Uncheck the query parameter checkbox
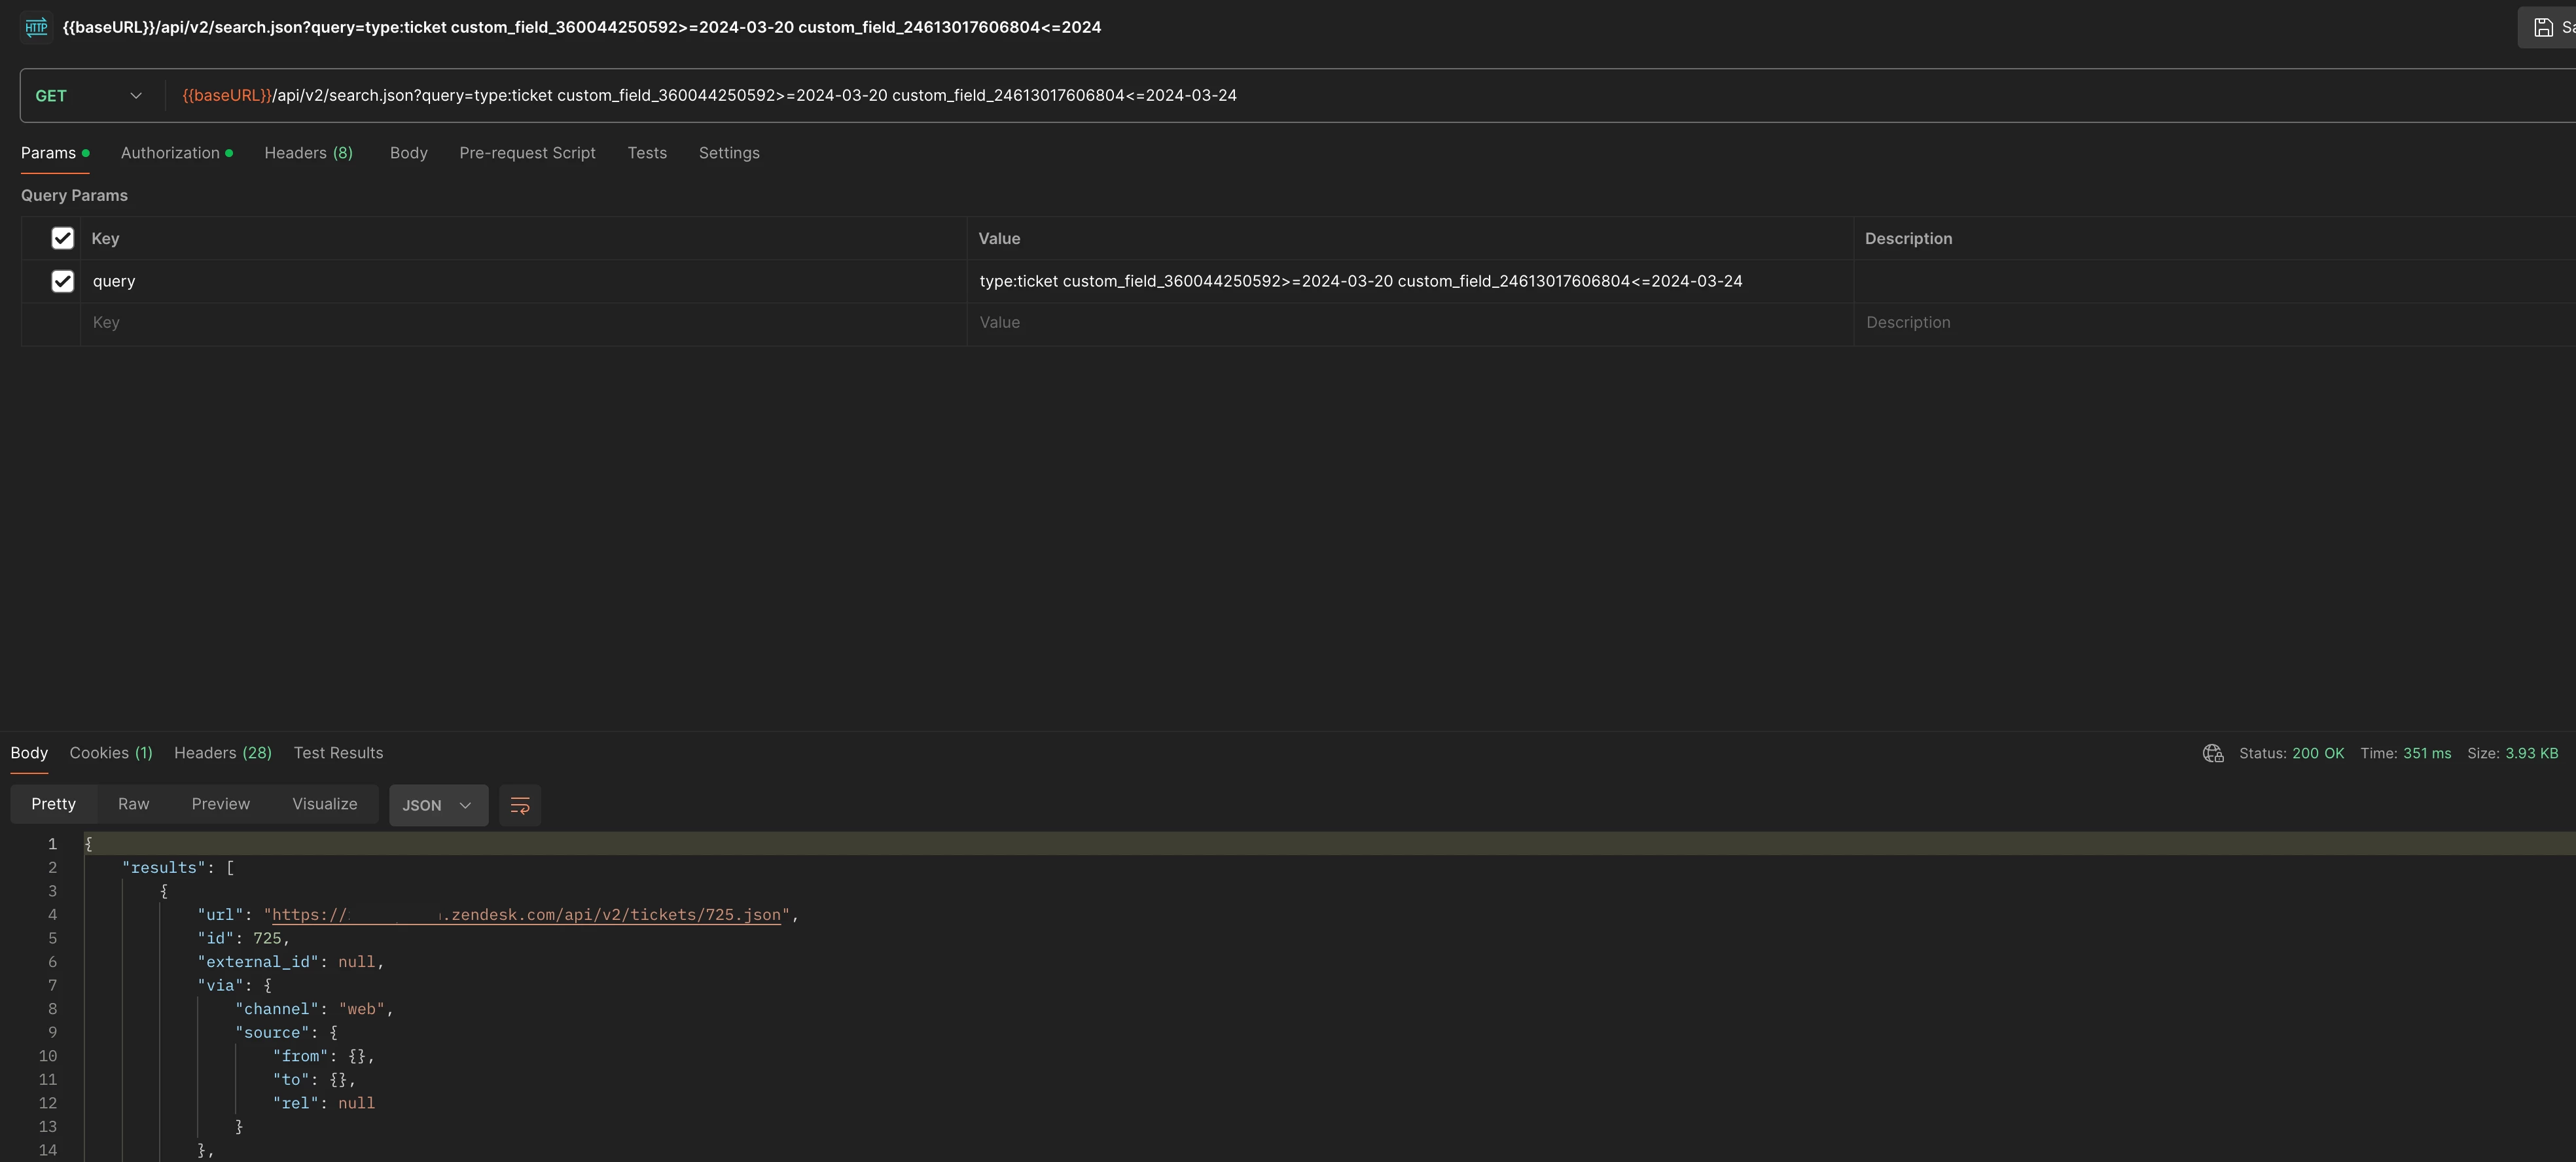The height and width of the screenshot is (1162, 2576). (x=62, y=281)
